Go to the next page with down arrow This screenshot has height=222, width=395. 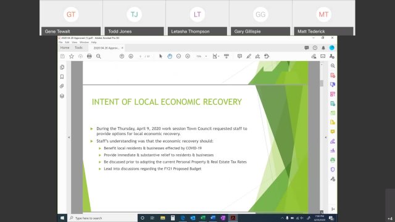[x=131, y=56]
